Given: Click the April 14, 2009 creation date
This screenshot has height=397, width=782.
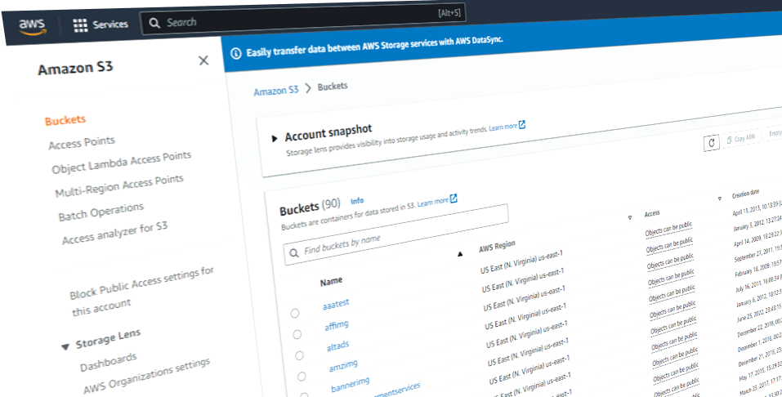Looking at the screenshot, I should 758,239.
